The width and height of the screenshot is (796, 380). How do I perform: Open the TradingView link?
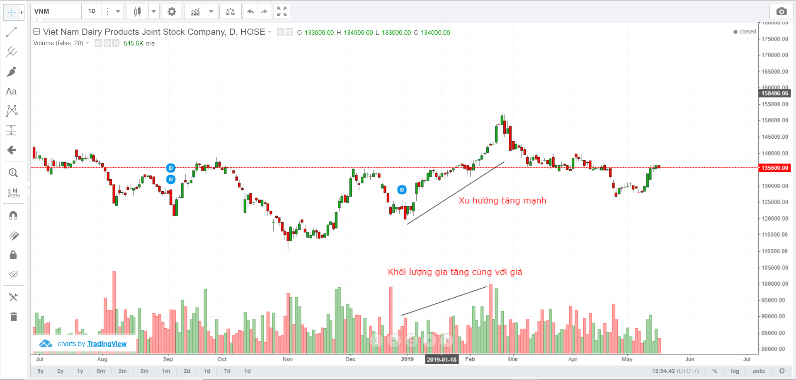pos(107,344)
